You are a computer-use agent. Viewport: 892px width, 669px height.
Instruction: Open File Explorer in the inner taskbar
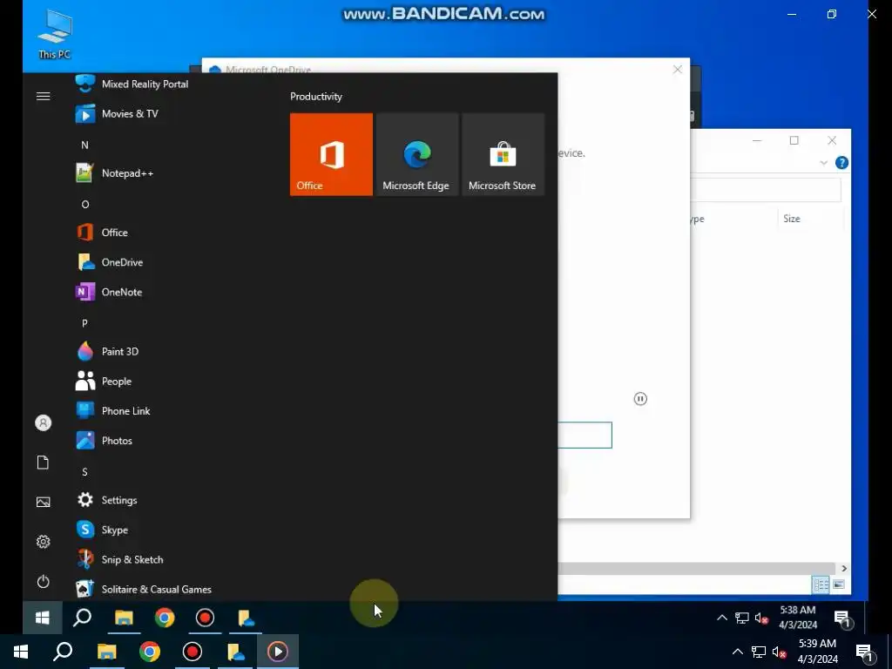point(124,618)
